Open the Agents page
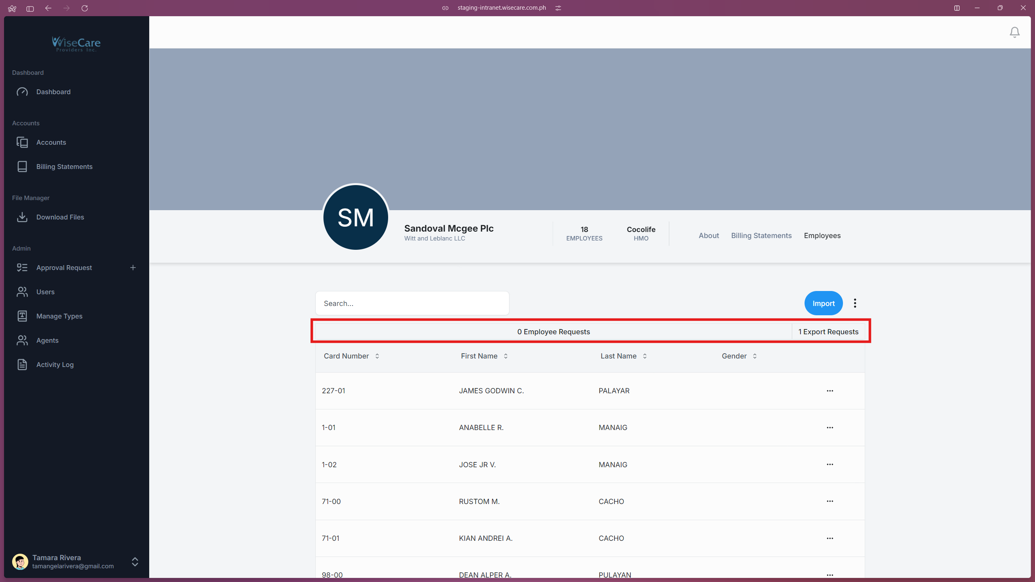The image size is (1035, 582). [47, 340]
